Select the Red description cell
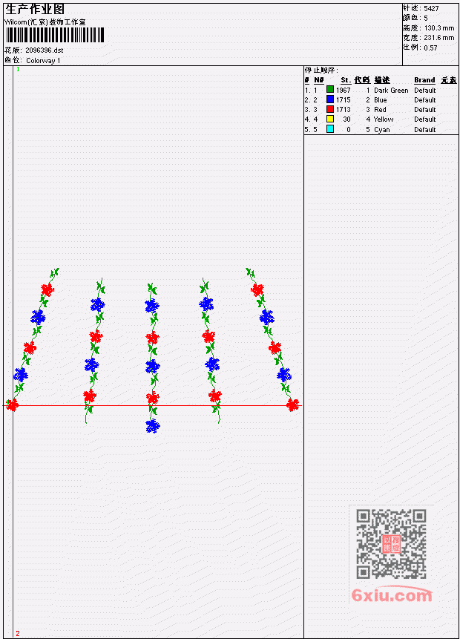460x639 pixels. [380, 110]
